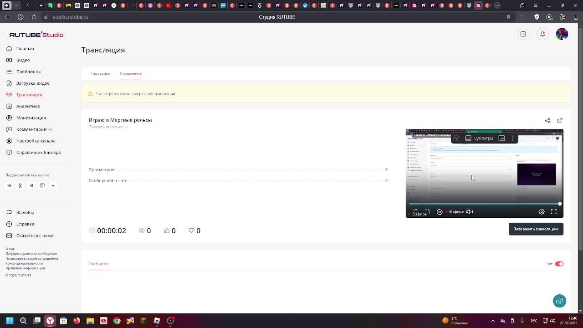Enter fullscreen in the stream player
The width and height of the screenshot is (583, 328).
tap(554, 212)
